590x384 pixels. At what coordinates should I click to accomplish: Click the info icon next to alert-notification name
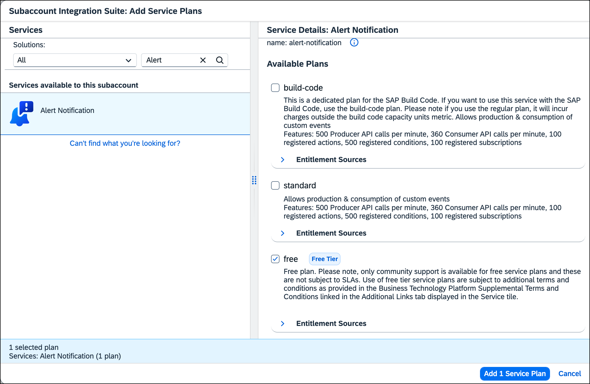click(x=354, y=42)
